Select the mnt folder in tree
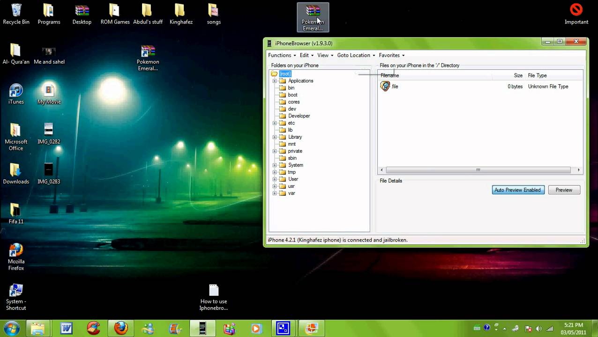The width and height of the screenshot is (598, 337). coord(292,144)
